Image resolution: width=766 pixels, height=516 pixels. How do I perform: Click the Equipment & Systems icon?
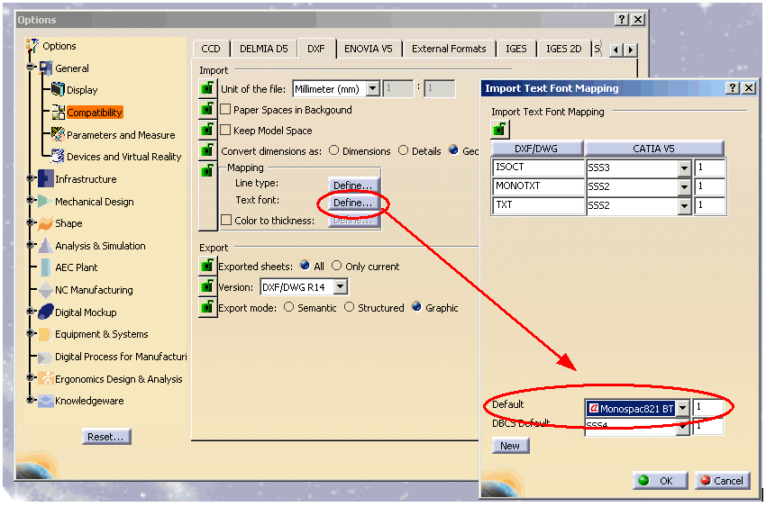click(x=45, y=334)
